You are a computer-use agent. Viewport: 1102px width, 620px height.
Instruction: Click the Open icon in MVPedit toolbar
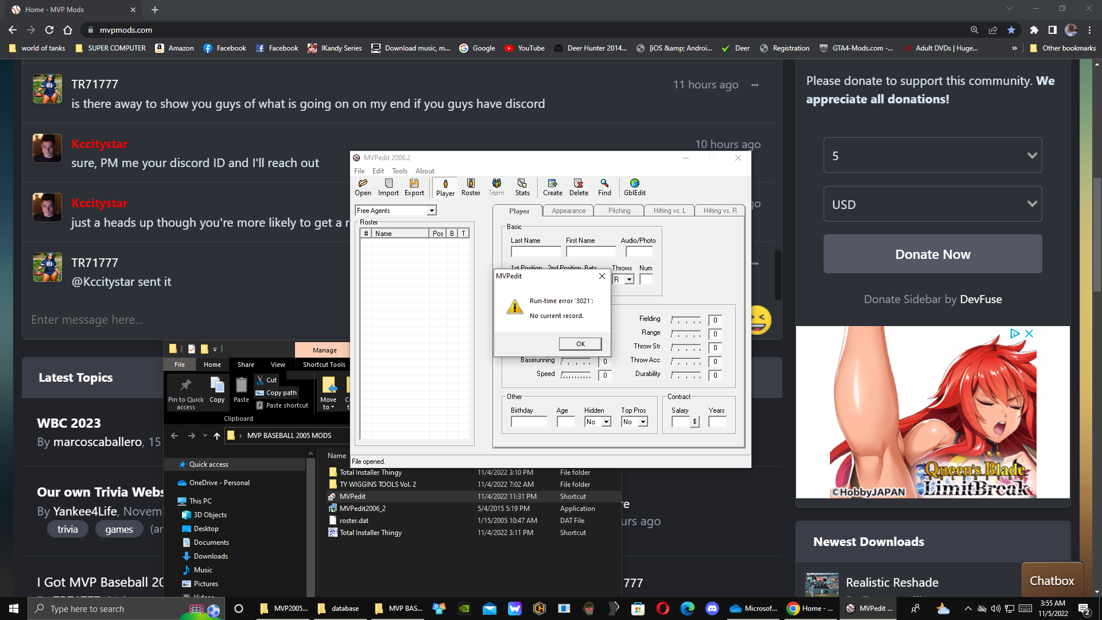(363, 187)
